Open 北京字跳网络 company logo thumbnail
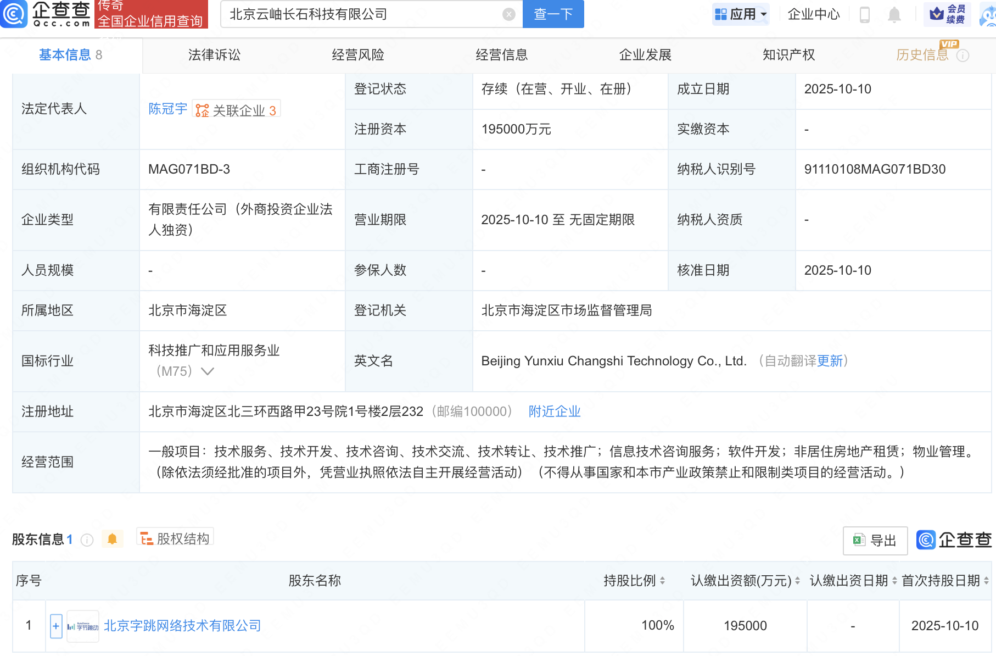Image resolution: width=996 pixels, height=656 pixels. click(83, 626)
